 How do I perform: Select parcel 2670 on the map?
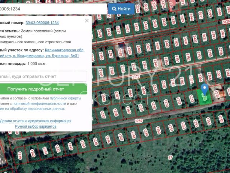pos(155,88)
